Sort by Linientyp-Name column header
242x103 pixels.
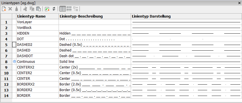38,16
